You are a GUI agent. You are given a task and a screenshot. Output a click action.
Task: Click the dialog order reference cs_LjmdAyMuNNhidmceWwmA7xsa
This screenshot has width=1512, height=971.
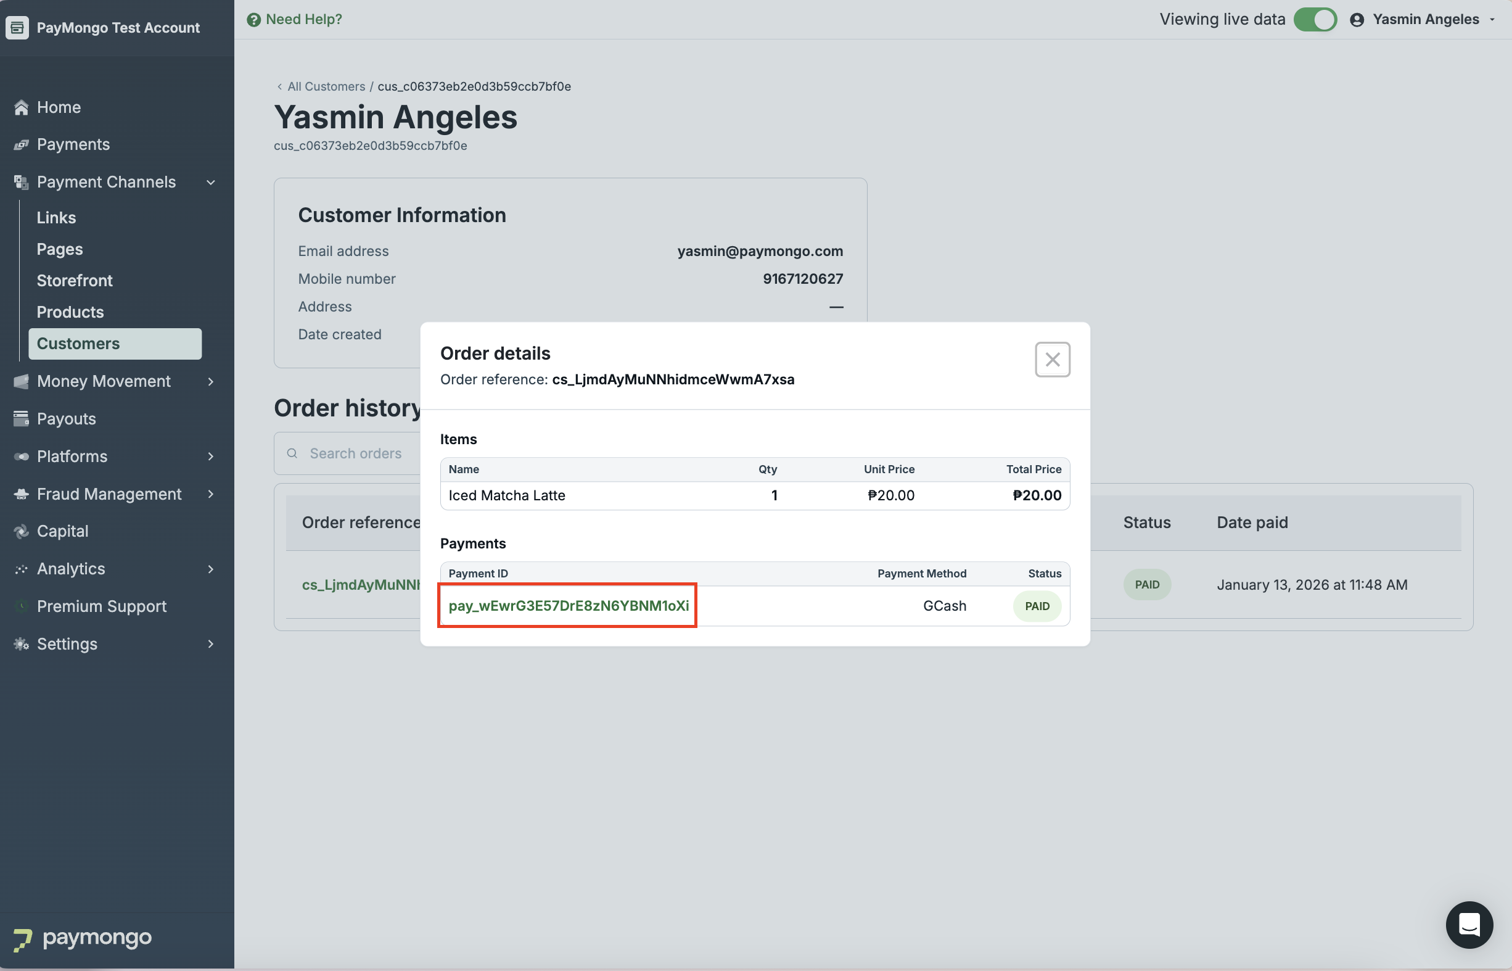pyautogui.click(x=673, y=379)
